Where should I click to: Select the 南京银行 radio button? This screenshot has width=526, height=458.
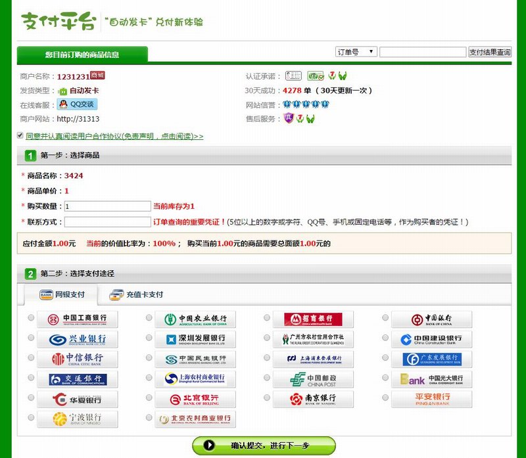(x=267, y=398)
